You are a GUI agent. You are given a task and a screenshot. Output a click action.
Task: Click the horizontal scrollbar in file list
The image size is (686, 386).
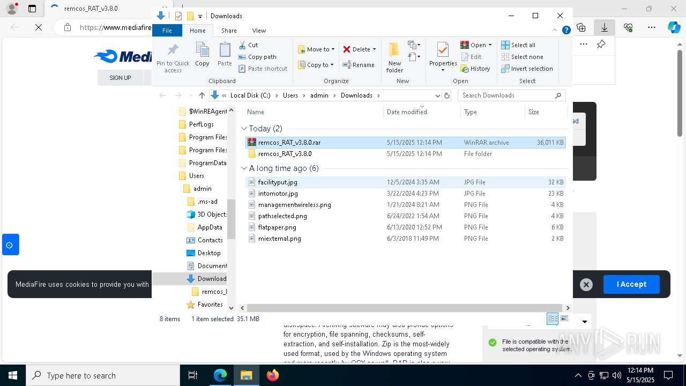coord(405,308)
